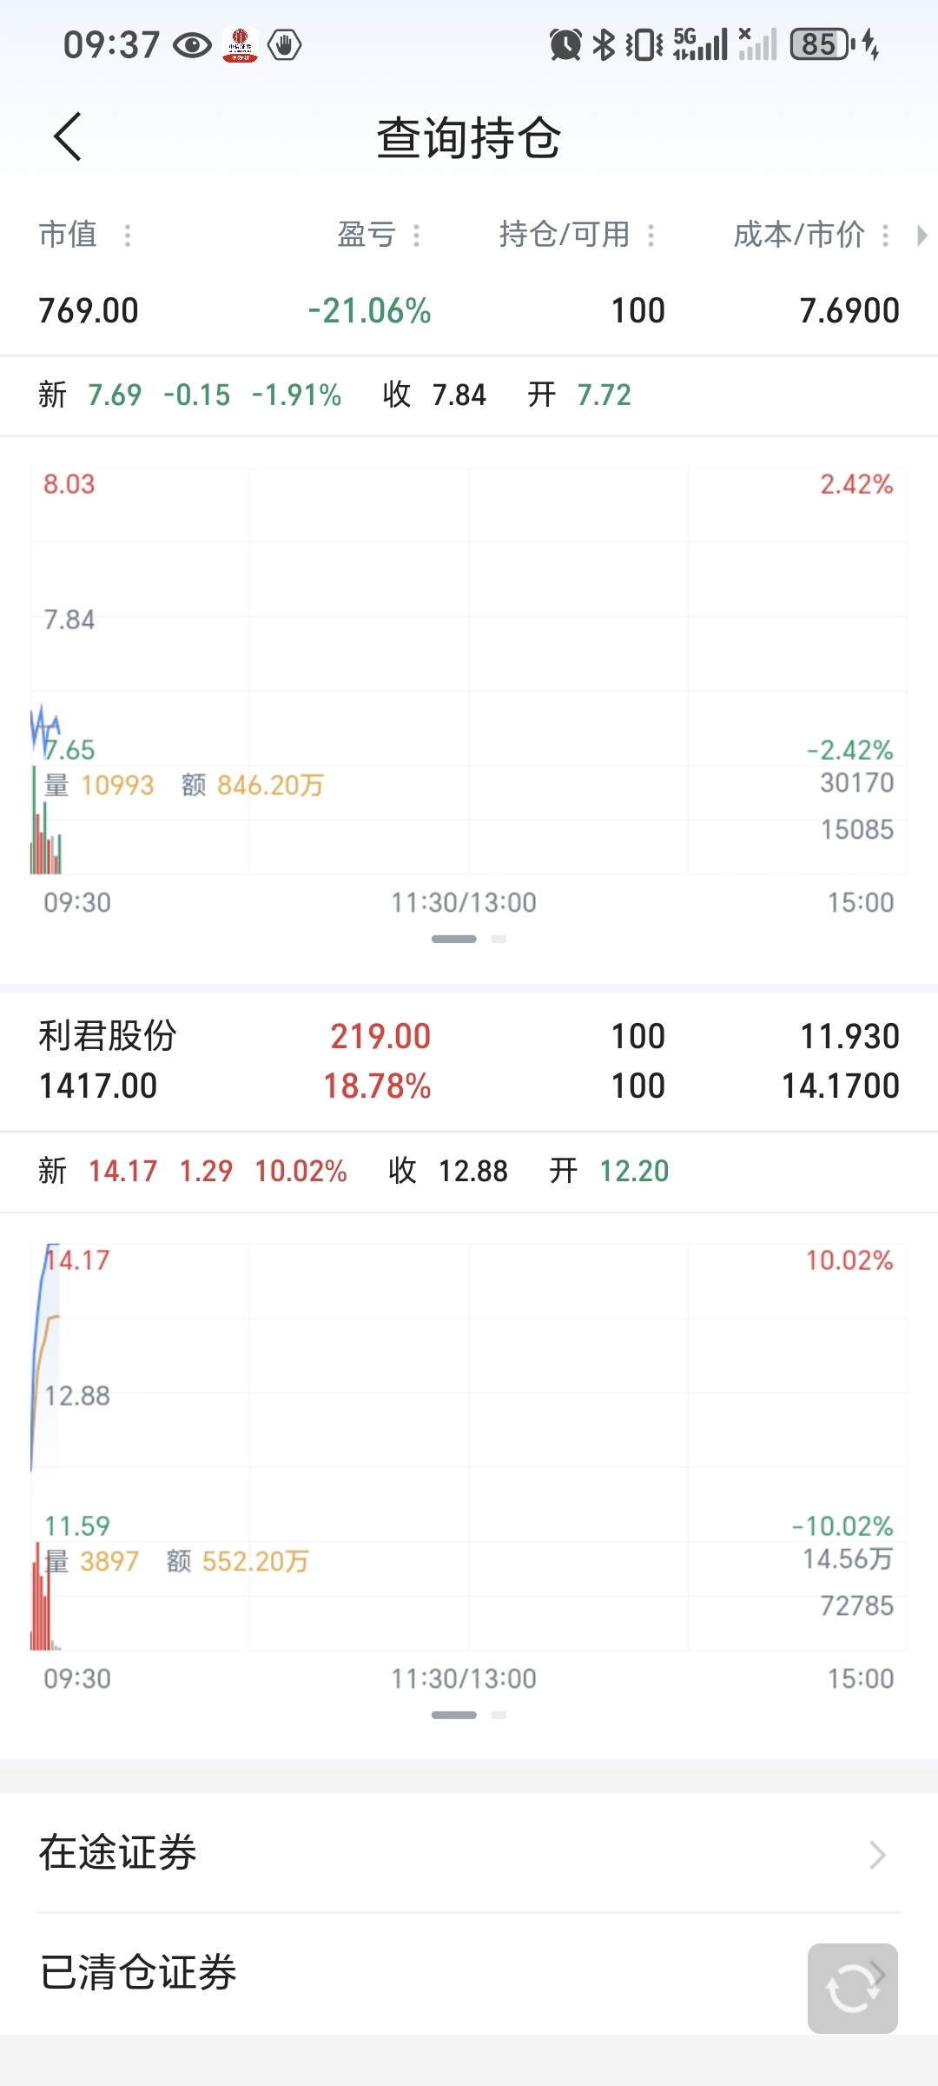Screen dimensions: 938x2086
Task: Switch 利君股份 chart page via indicator dot
Action: click(499, 1715)
